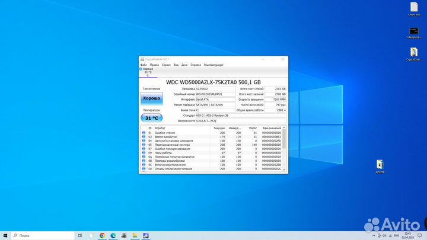Open the Диск menu

184,65
